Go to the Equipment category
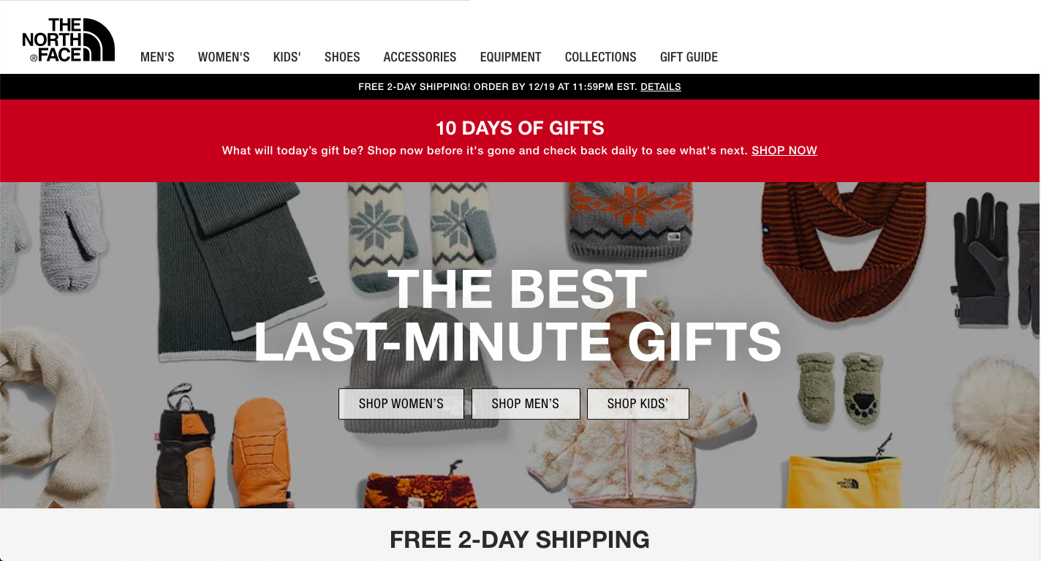This screenshot has height=561, width=1041. [510, 57]
